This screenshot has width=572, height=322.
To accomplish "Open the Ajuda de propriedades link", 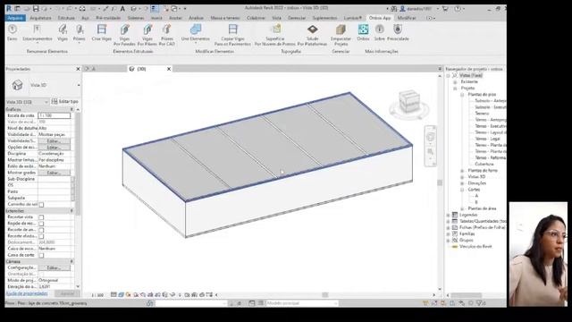I will pyautogui.click(x=27, y=293).
